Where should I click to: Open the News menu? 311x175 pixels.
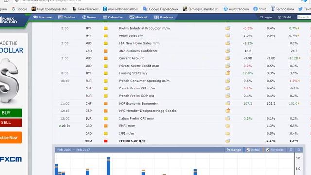pos(89,17)
